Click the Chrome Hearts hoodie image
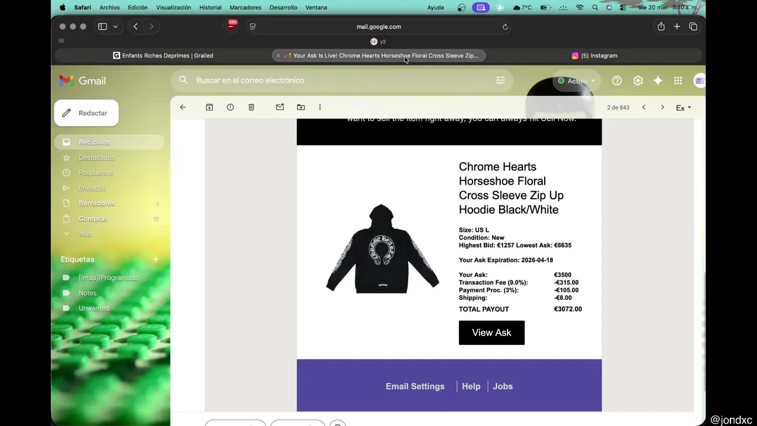The width and height of the screenshot is (757, 426). point(383,248)
